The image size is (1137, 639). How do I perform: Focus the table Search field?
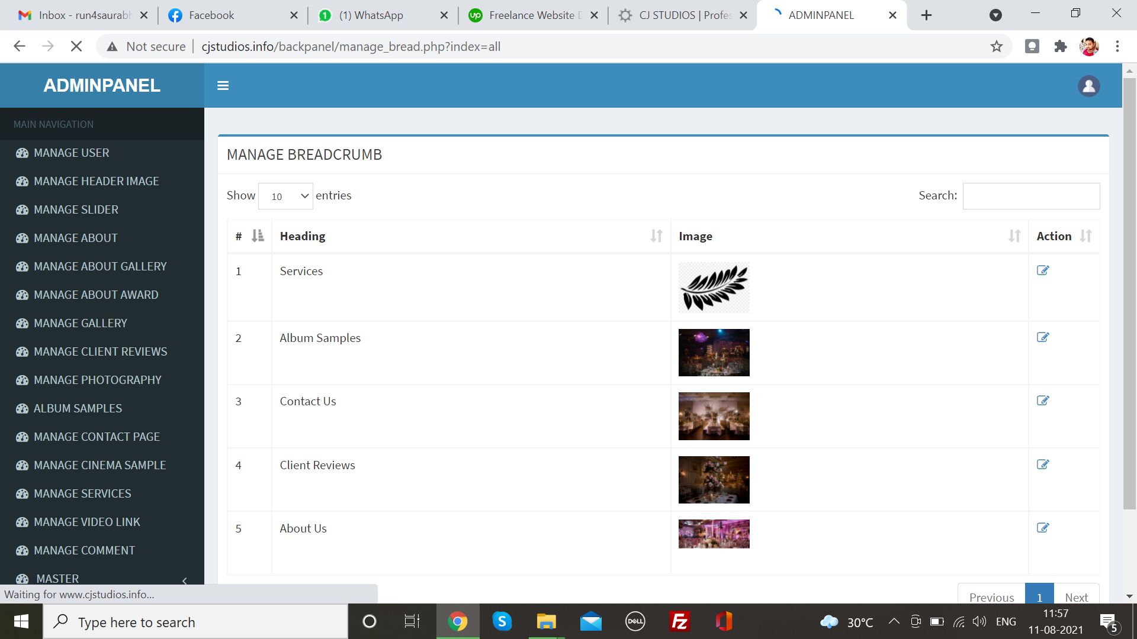point(1031,196)
